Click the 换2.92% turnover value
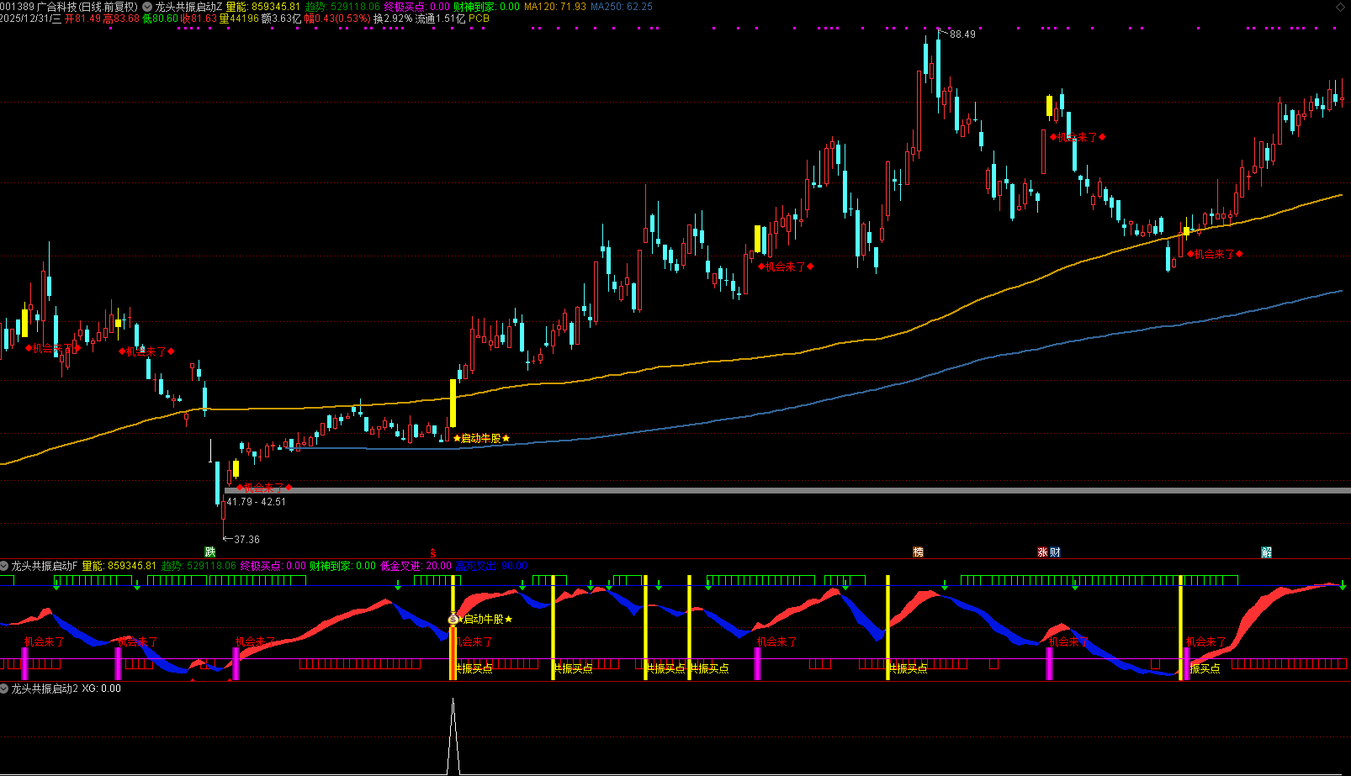1351x776 pixels. 393,18
